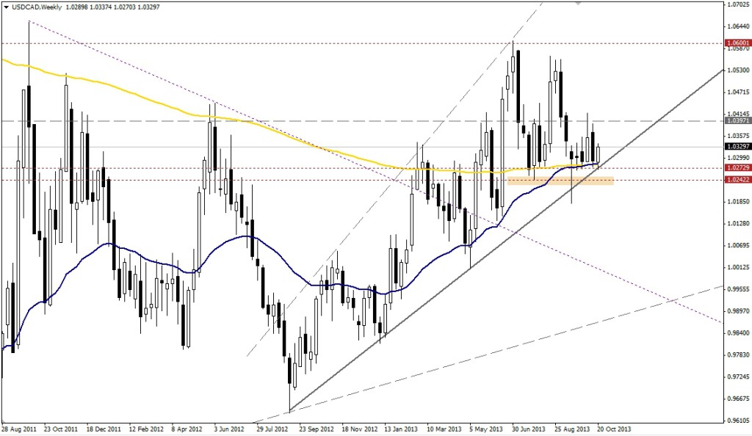Click the black 1.03297 current price label
This screenshot has height=436, width=752.
click(737, 146)
